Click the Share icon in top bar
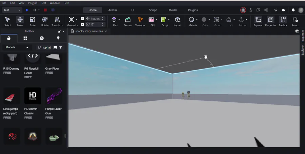The width and height of the screenshot is (305, 154). point(266,10)
